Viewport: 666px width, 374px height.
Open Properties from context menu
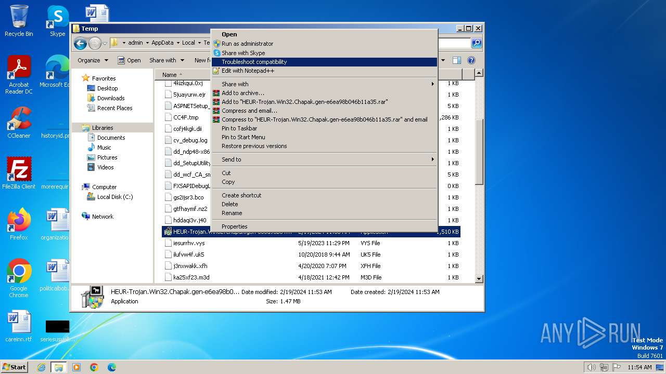pyautogui.click(x=324, y=226)
